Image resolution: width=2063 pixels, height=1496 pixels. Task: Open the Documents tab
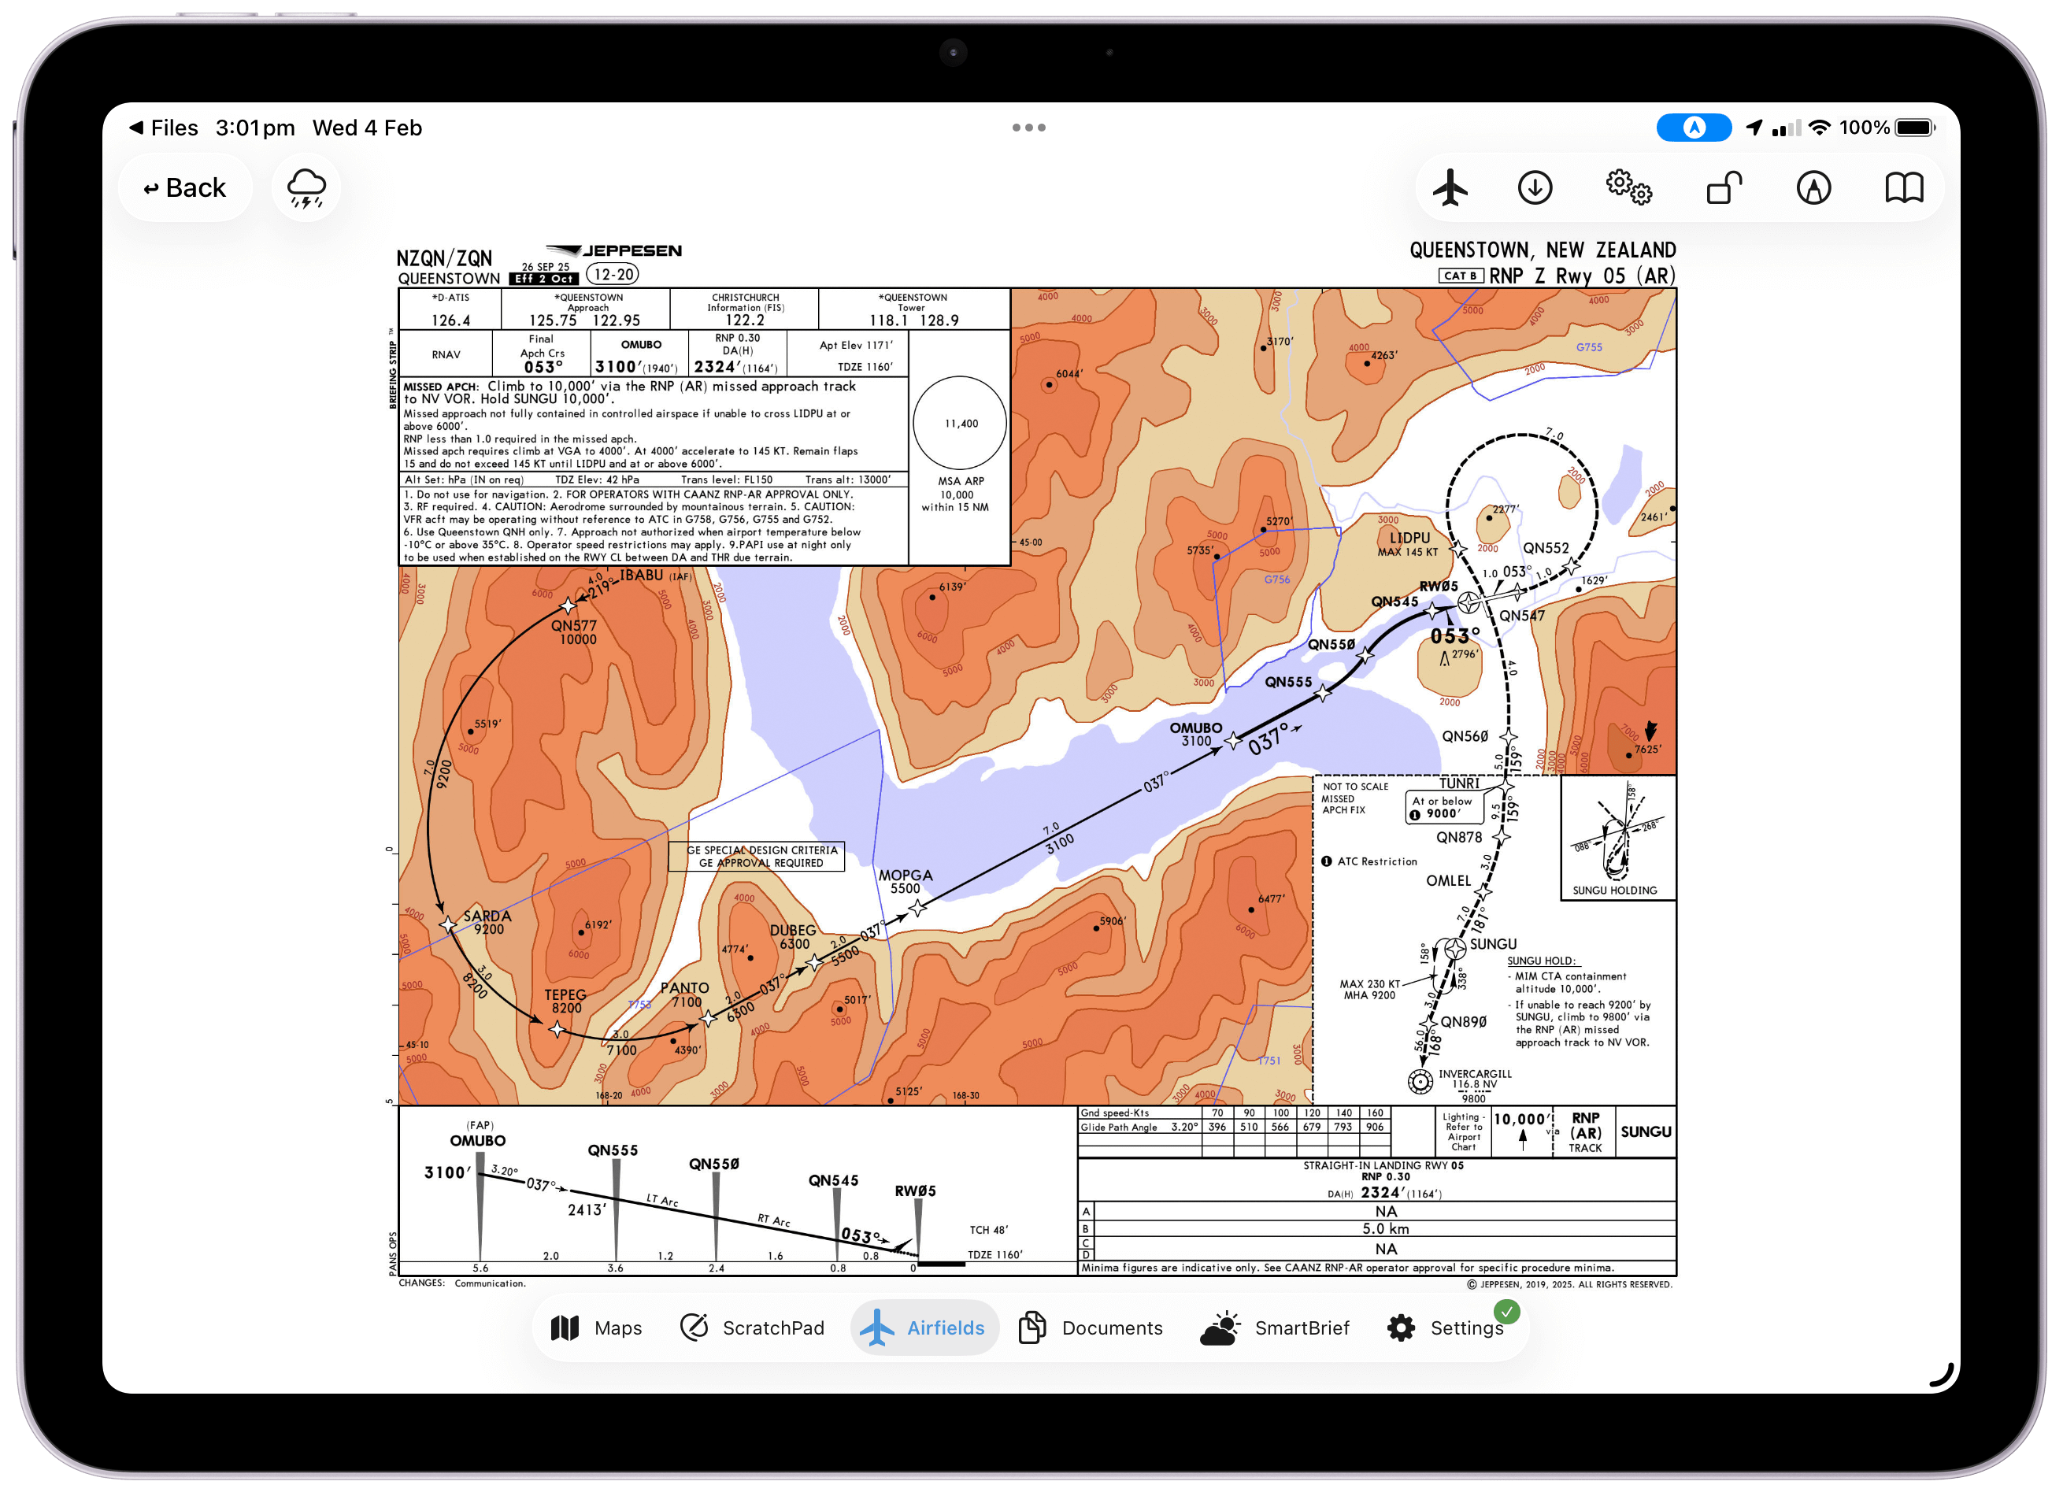pyautogui.click(x=1091, y=1328)
